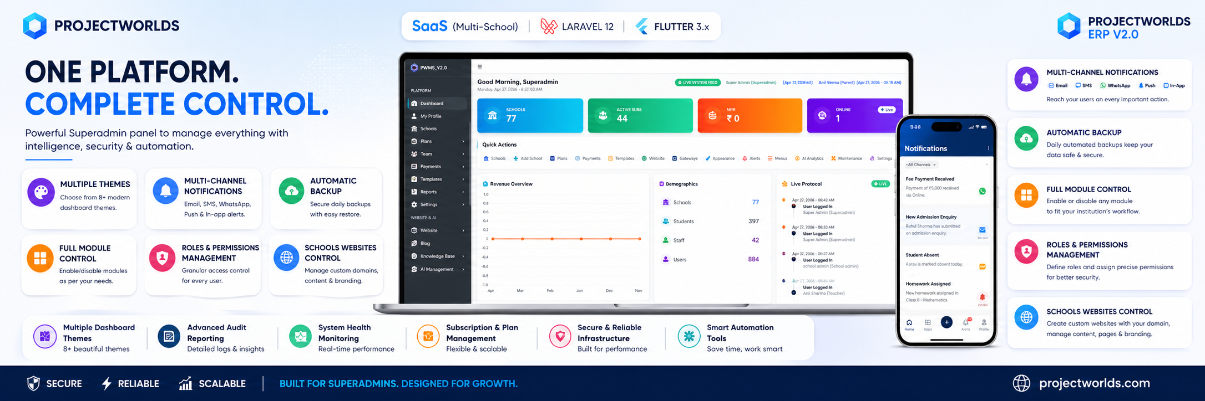Image resolution: width=1205 pixels, height=401 pixels.
Task: Click the Multiple Dashboard Themes icon
Action: coord(45,336)
